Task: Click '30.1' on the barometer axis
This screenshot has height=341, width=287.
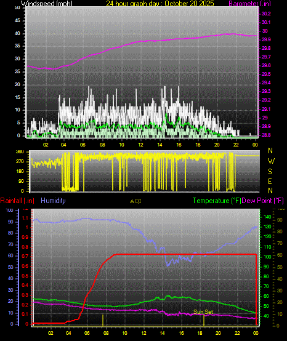Action: pyautogui.click(x=266, y=22)
